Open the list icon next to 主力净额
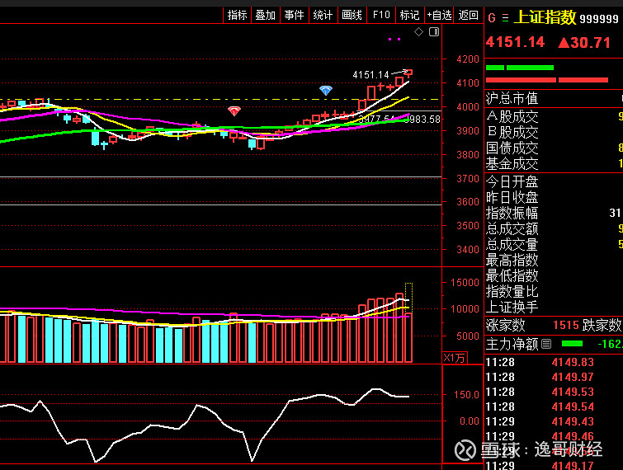Image resolution: width=623 pixels, height=470 pixels. 546,343
